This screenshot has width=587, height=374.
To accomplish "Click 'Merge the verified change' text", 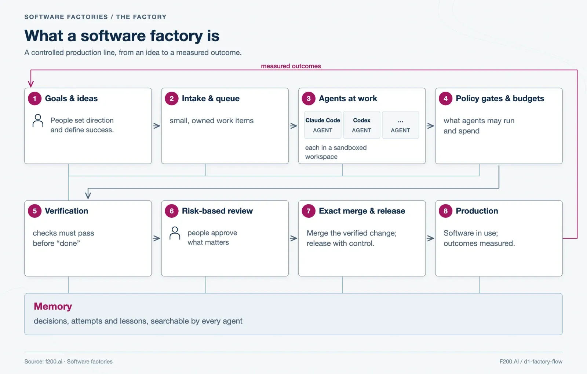I will pos(351,233).
